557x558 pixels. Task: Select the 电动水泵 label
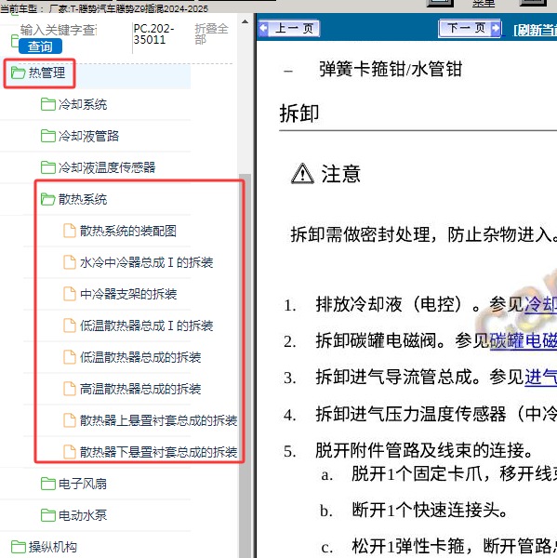click(83, 515)
